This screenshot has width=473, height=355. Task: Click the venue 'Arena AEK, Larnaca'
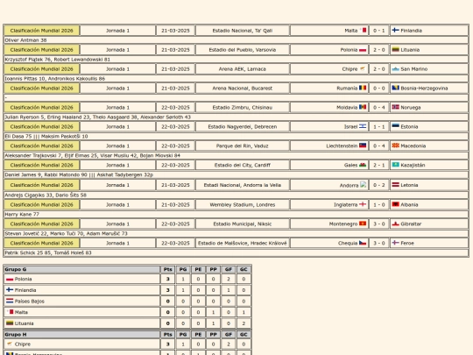243,69
